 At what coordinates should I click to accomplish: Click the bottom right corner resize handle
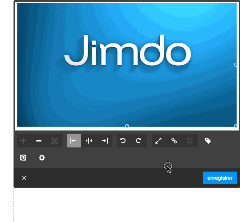click(x=236, y=126)
